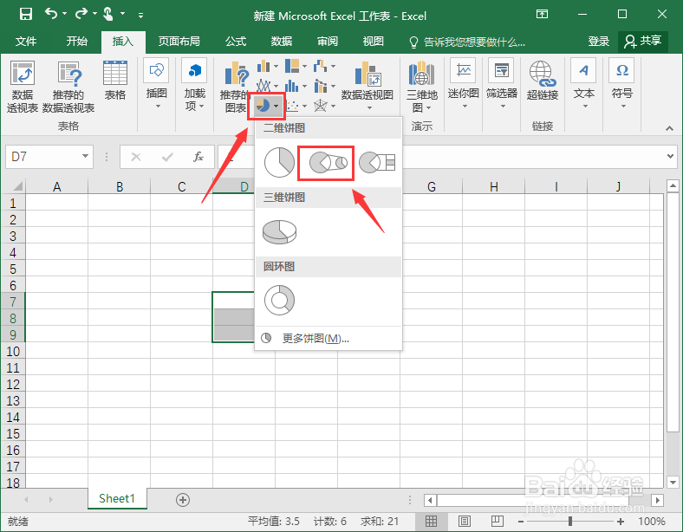Open the combo chart dropdown
683x532 pixels.
[324, 86]
